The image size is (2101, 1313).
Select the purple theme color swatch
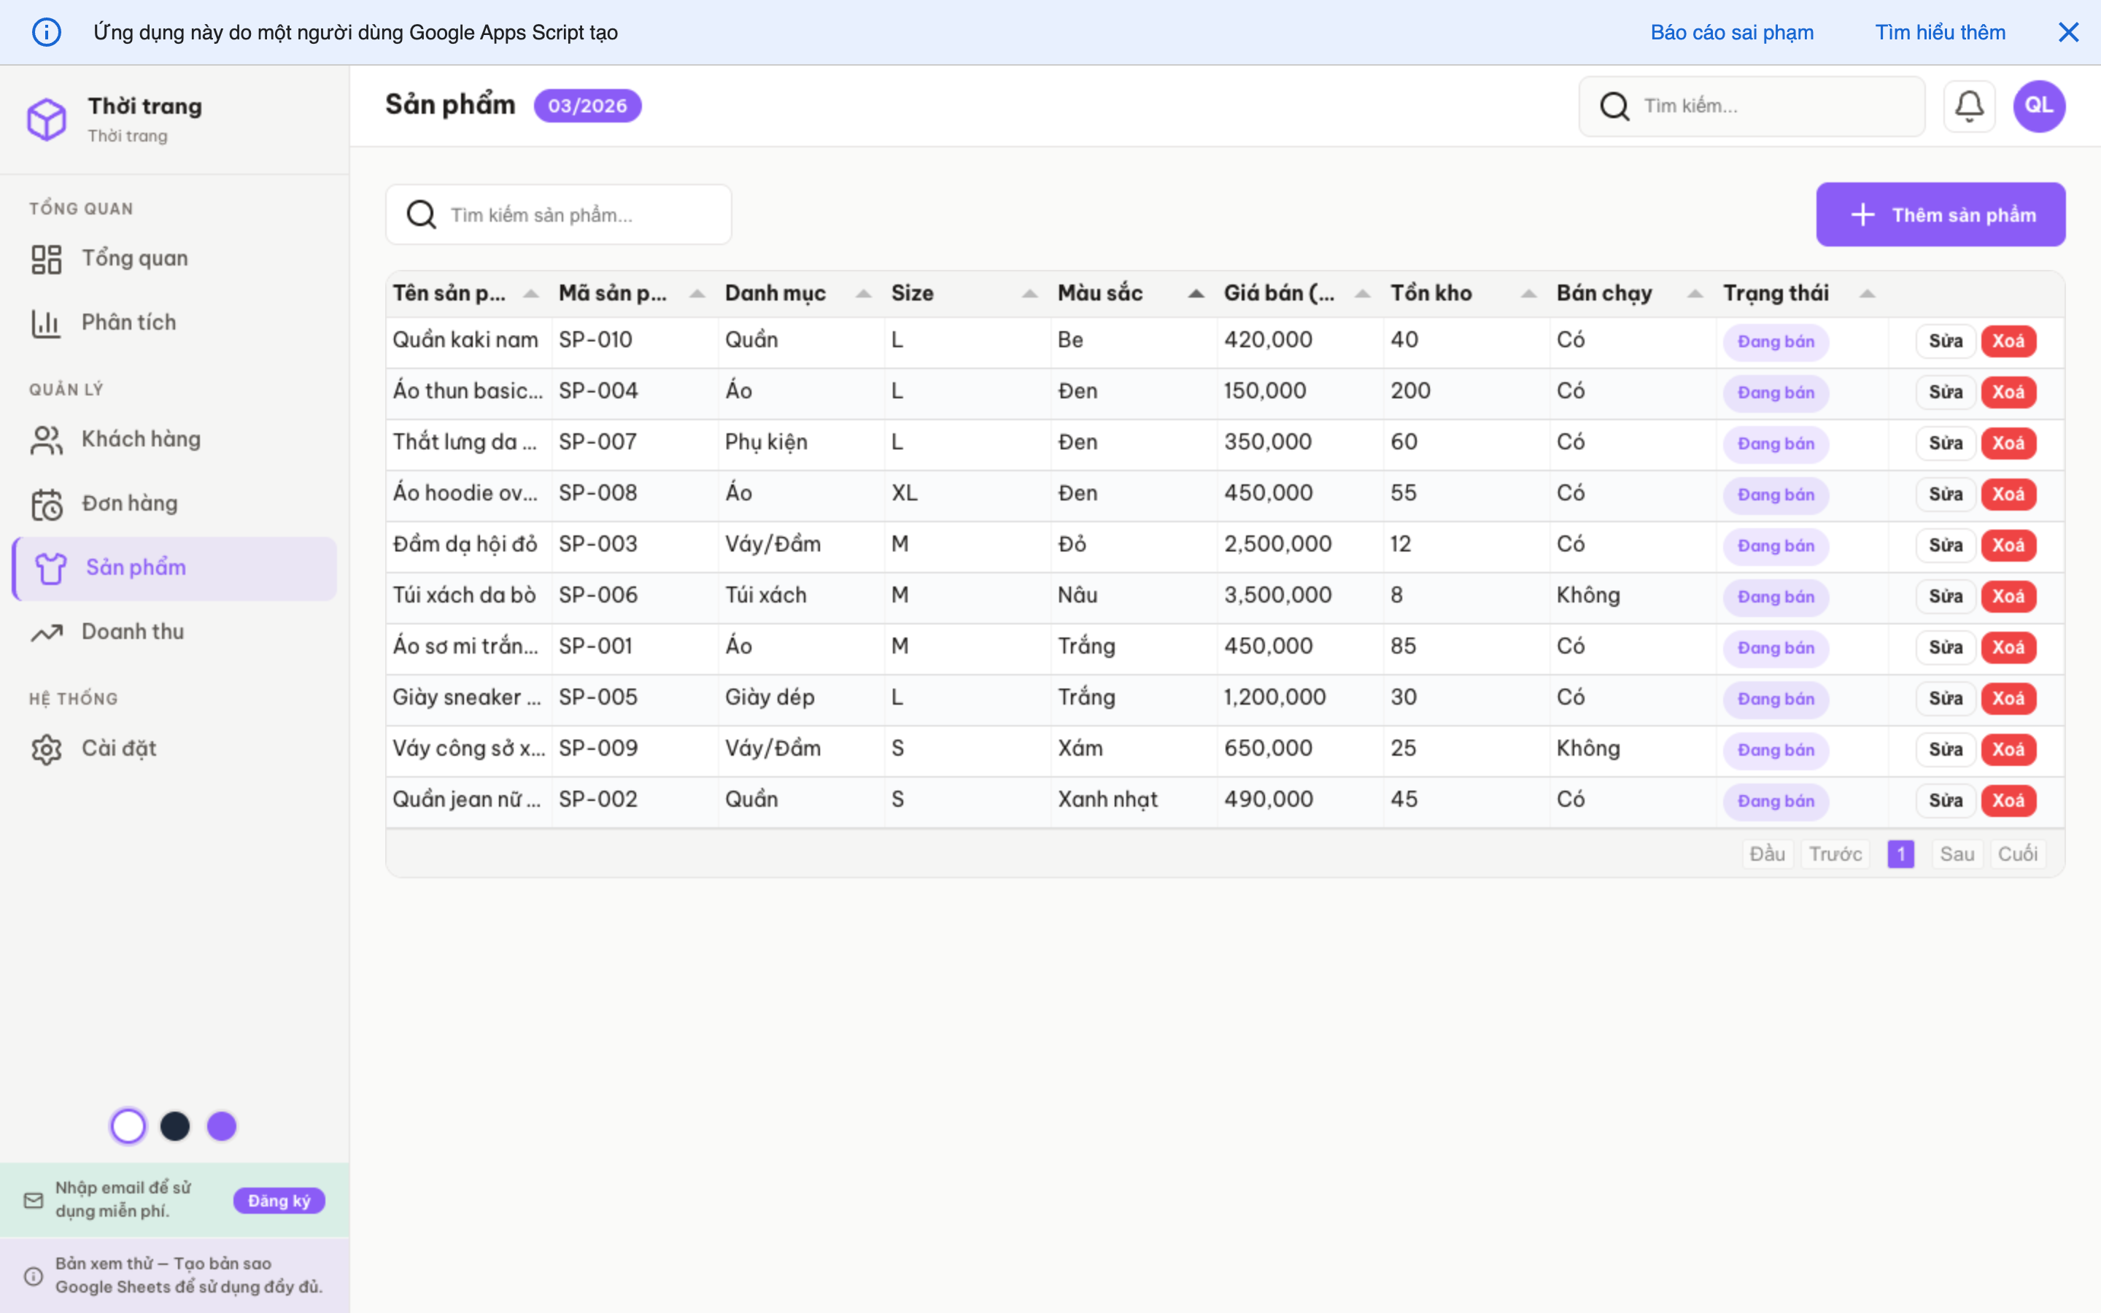tap(221, 1126)
